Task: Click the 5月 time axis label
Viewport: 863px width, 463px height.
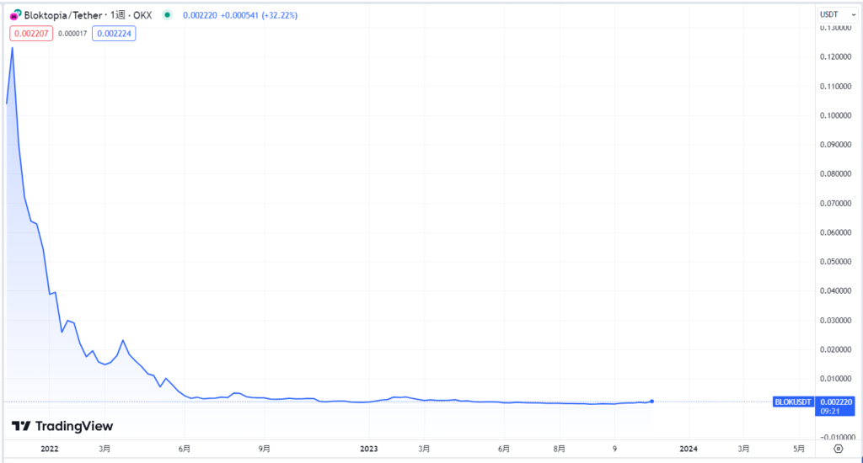Action: click(799, 449)
